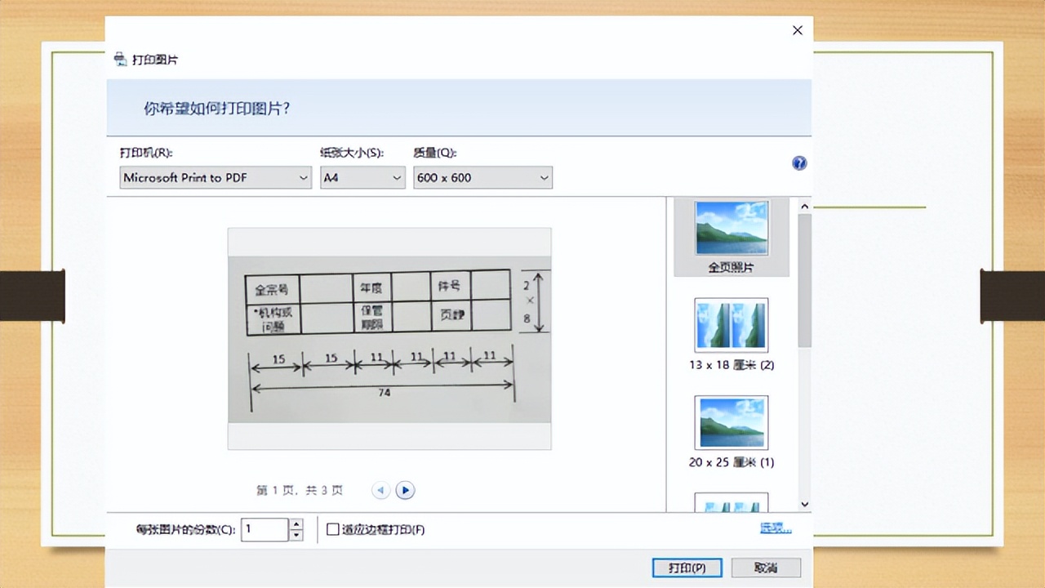Increase copies using the stepper up arrow
Image resolution: width=1045 pixels, height=588 pixels.
tap(296, 524)
